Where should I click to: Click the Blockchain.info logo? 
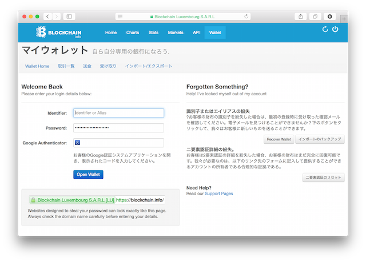[57, 33]
